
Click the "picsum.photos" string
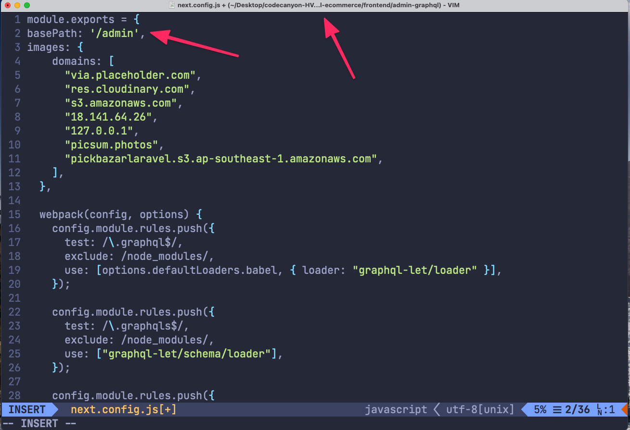pyautogui.click(x=111, y=145)
